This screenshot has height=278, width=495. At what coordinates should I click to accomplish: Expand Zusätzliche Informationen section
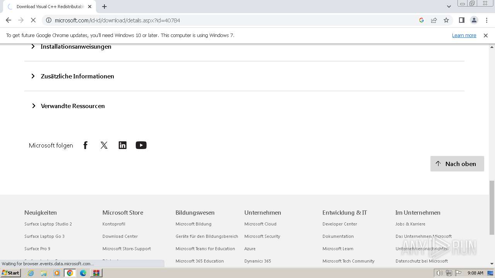[x=77, y=76]
